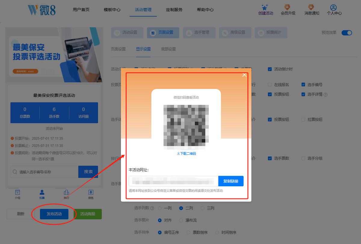Switch to the 页面设置 tab with the icon
The height and width of the screenshot is (244, 361).
163,32
